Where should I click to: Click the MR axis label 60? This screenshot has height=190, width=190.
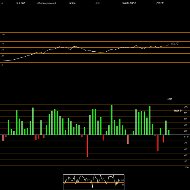tap(185, 119)
